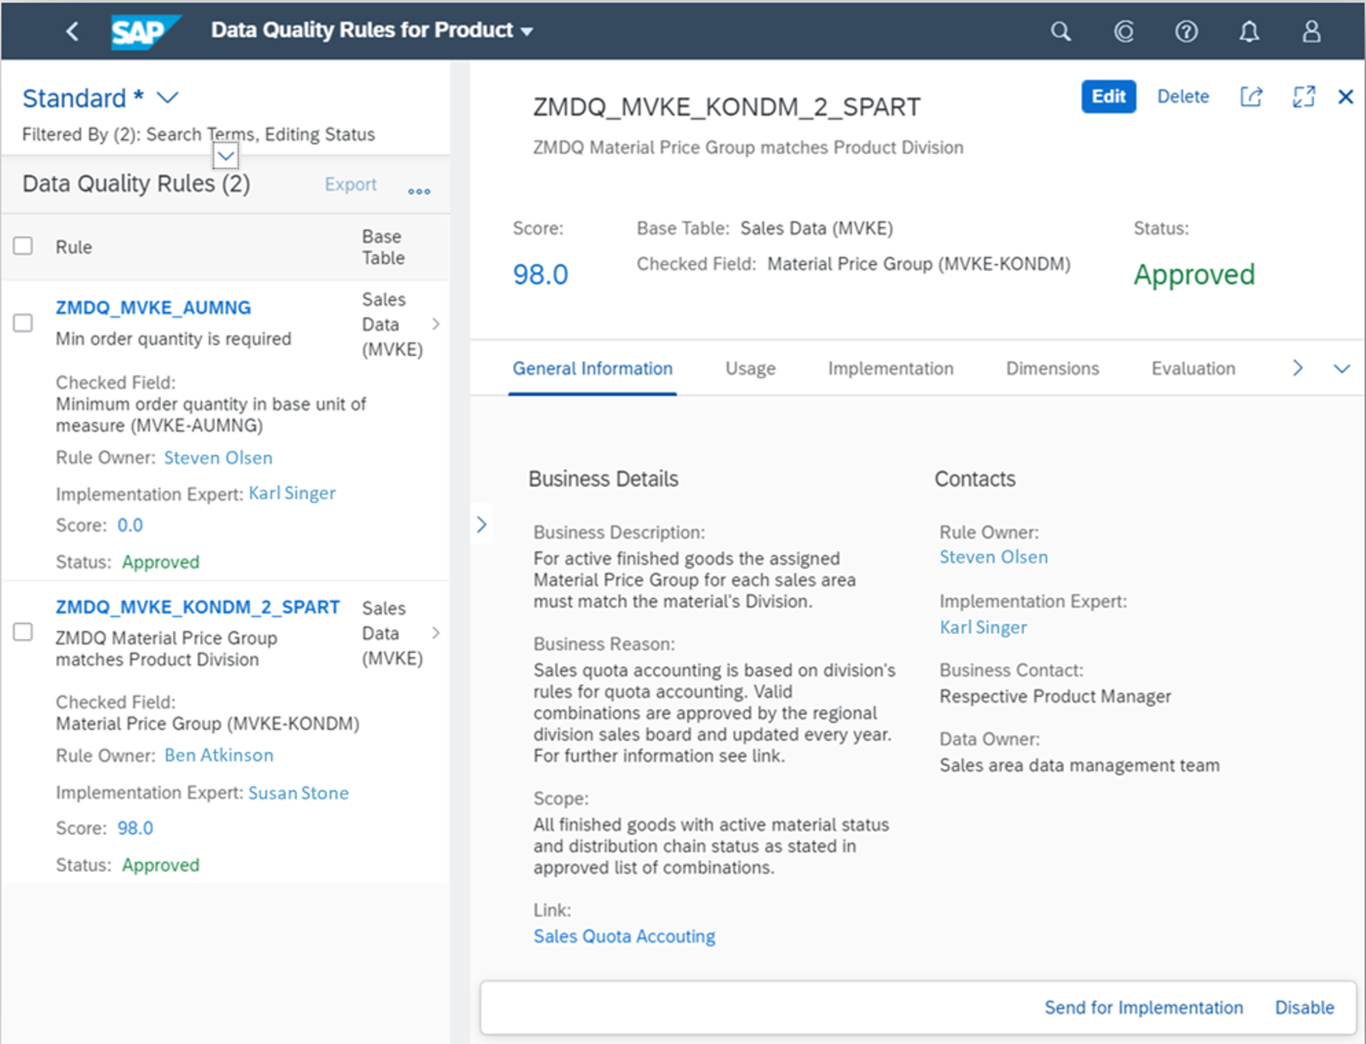Image resolution: width=1366 pixels, height=1044 pixels.
Task: Check the ZMDQ_MVKE_AUMNG row checkbox
Action: (x=23, y=323)
